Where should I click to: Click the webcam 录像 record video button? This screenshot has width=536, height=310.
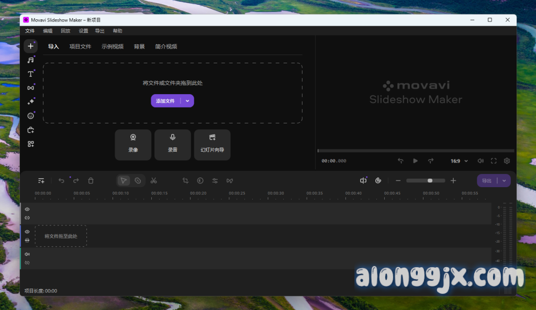coord(133,144)
